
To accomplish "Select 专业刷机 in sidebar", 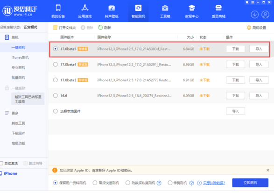I will click(18, 68).
